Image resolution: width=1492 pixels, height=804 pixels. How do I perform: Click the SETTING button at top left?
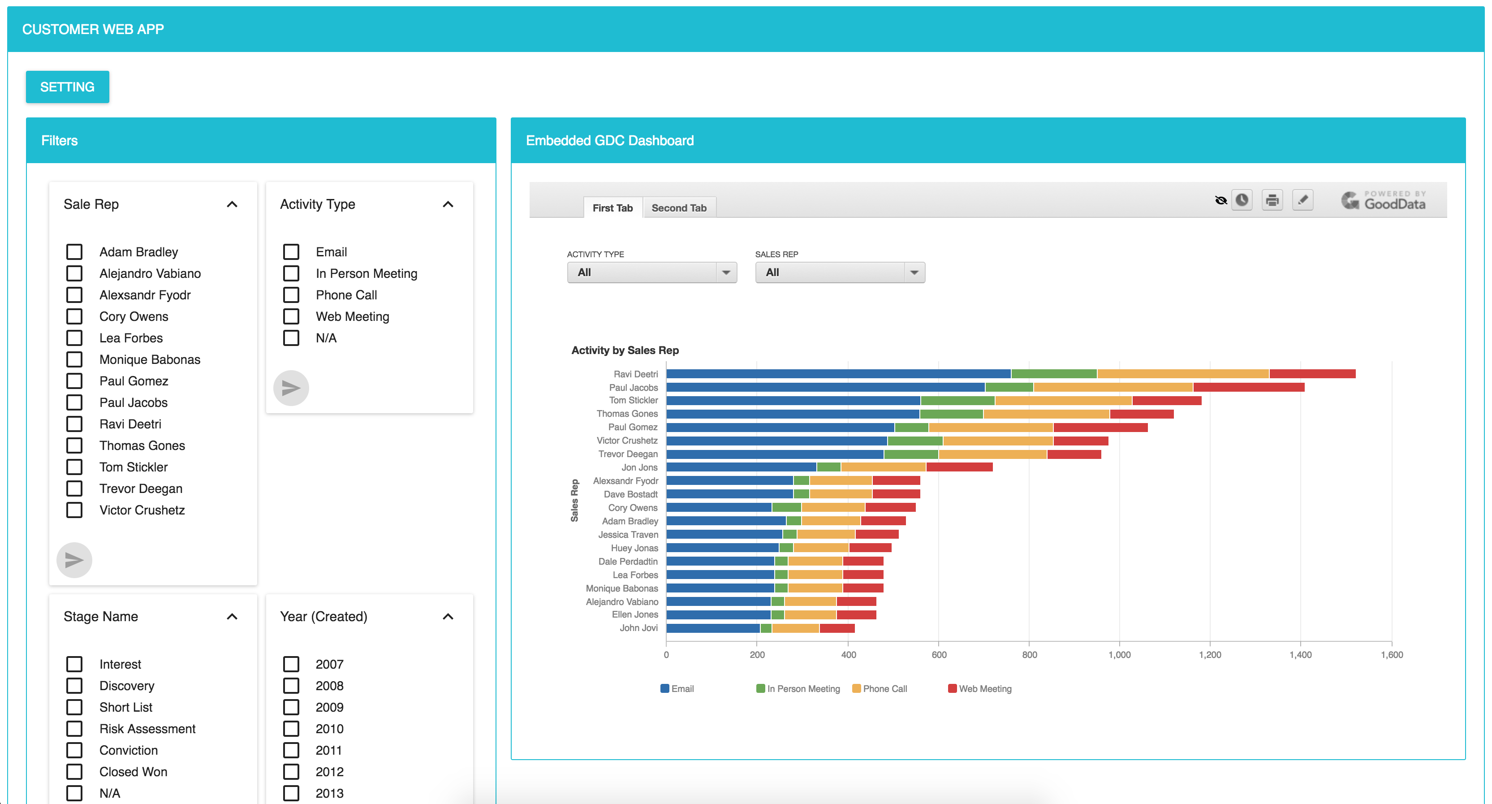67,86
